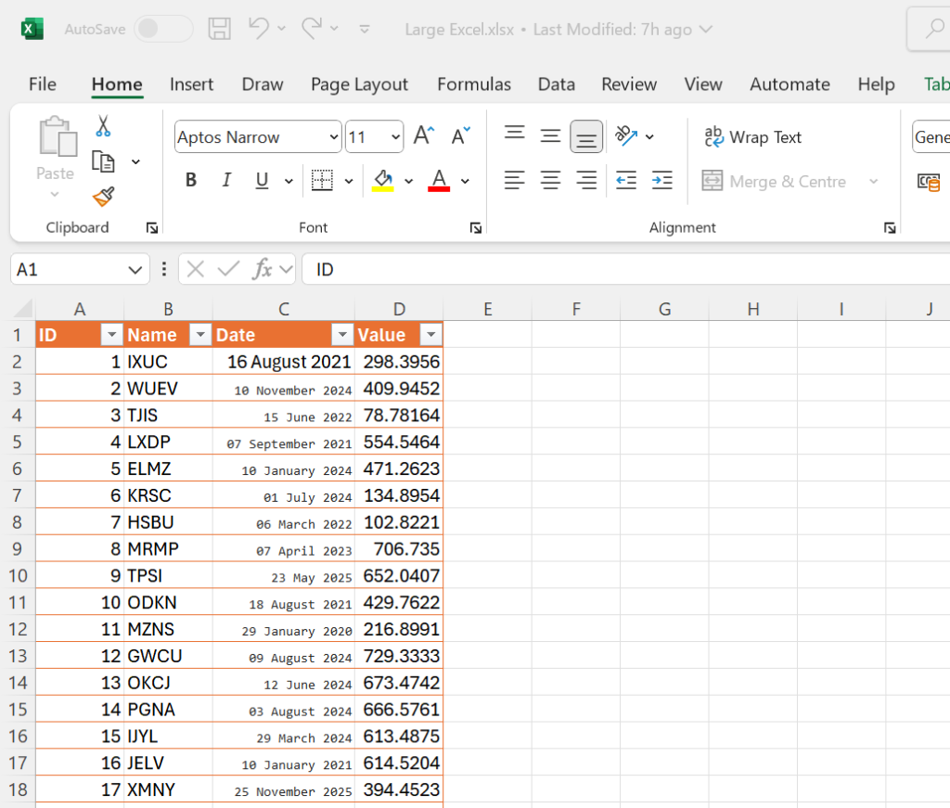Click the Copy icon

103,161
